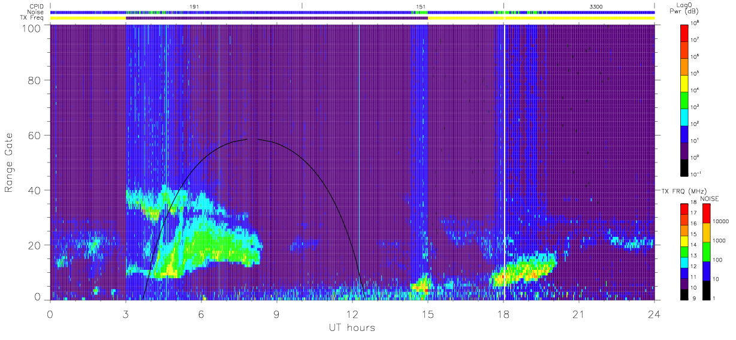Click the 80 tick on Range Gate axis

tap(33, 80)
